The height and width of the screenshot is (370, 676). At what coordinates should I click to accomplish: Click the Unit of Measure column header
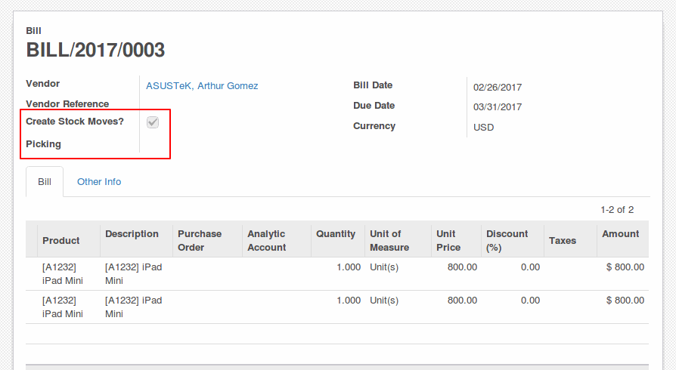point(389,240)
